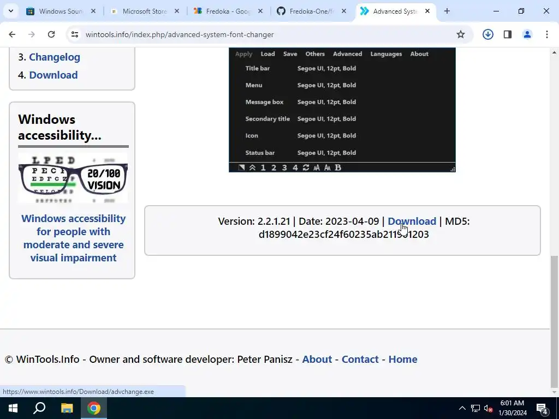
Task: Open the About footer link
Action: (x=317, y=359)
